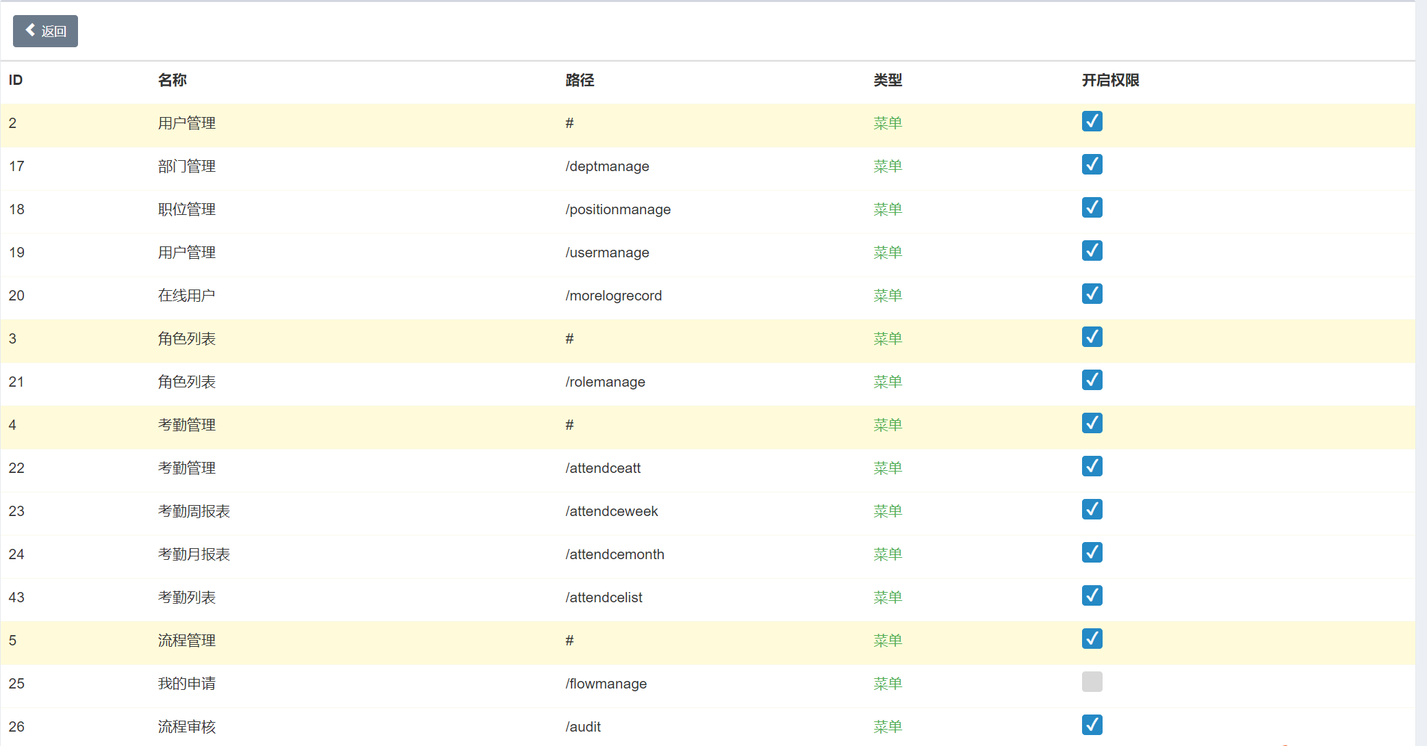The height and width of the screenshot is (746, 1427).
Task: Toggle permission checkbox for 职位管理
Action: 1092,207
